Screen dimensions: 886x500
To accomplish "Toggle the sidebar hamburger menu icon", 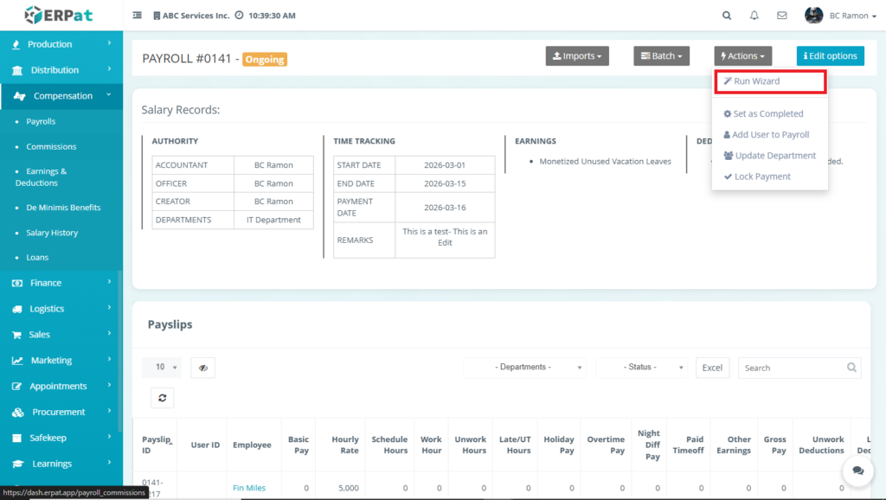I will (x=138, y=16).
